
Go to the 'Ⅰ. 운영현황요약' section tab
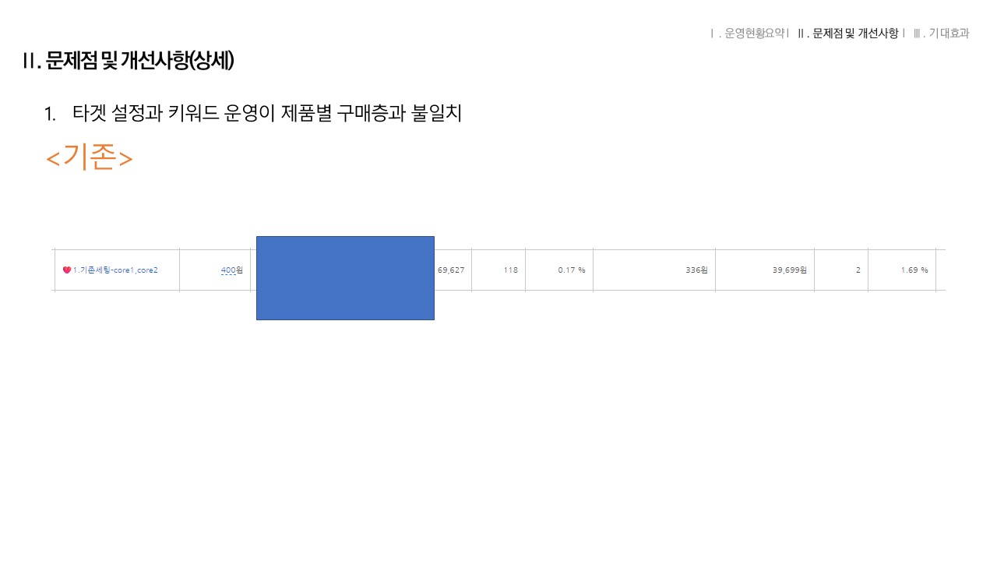click(750, 34)
